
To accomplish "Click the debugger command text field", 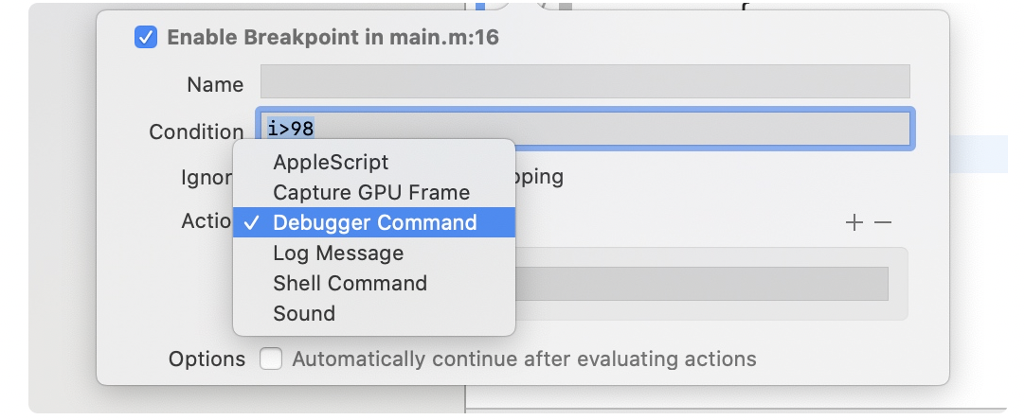I will tap(701, 284).
